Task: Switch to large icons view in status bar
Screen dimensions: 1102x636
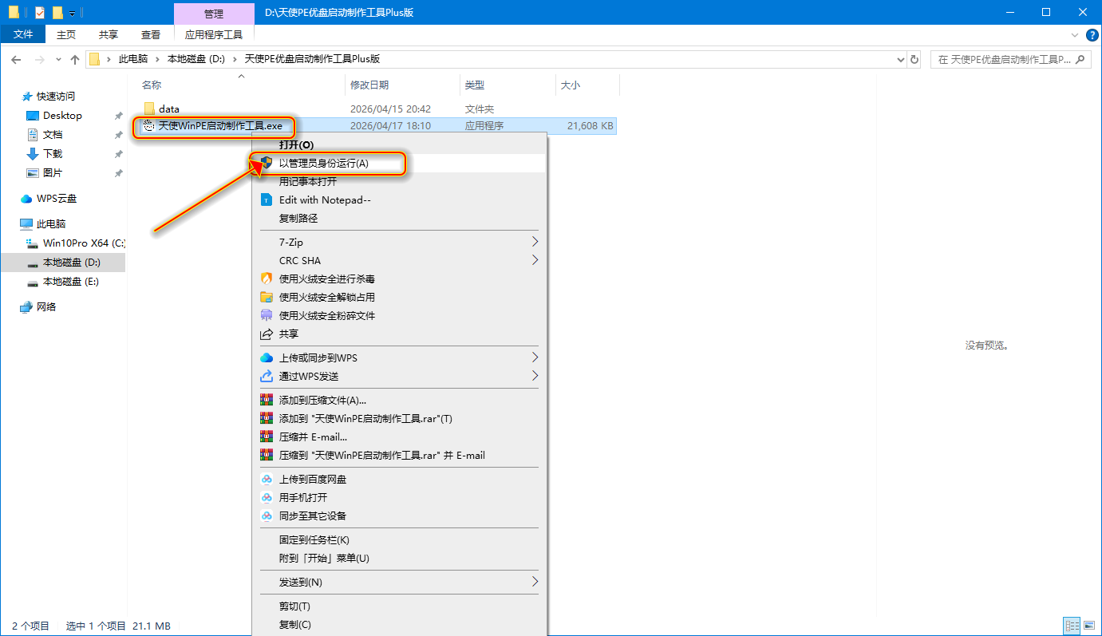Action: click(1088, 626)
